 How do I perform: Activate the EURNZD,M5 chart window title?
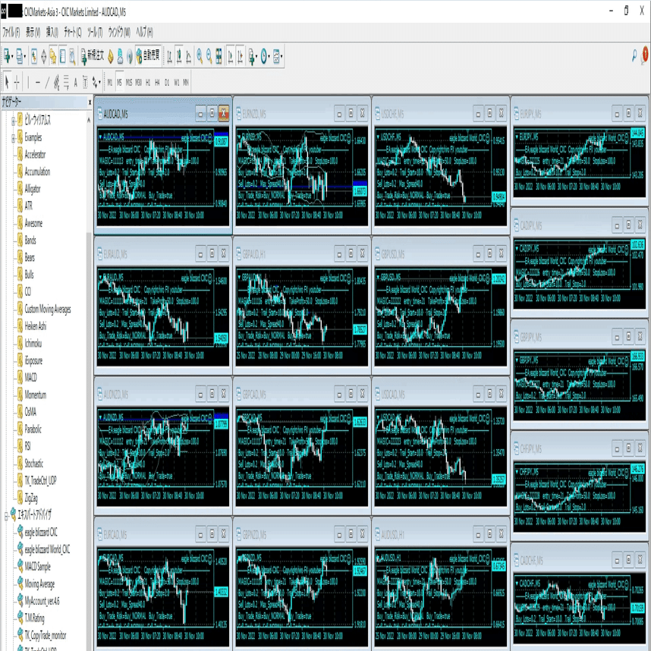click(x=254, y=114)
